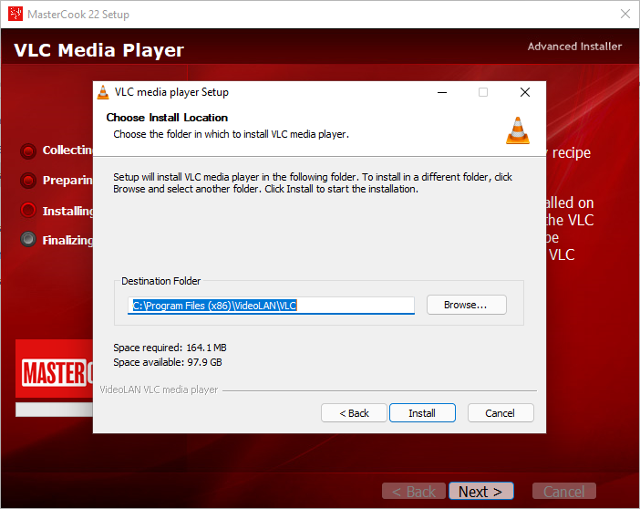
Task: Click the grayed Back button in MasterCook Setup
Action: 414,491
